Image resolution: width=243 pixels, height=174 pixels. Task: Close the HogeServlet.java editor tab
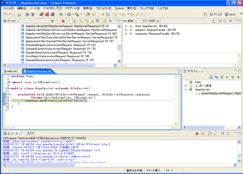[50, 71]
